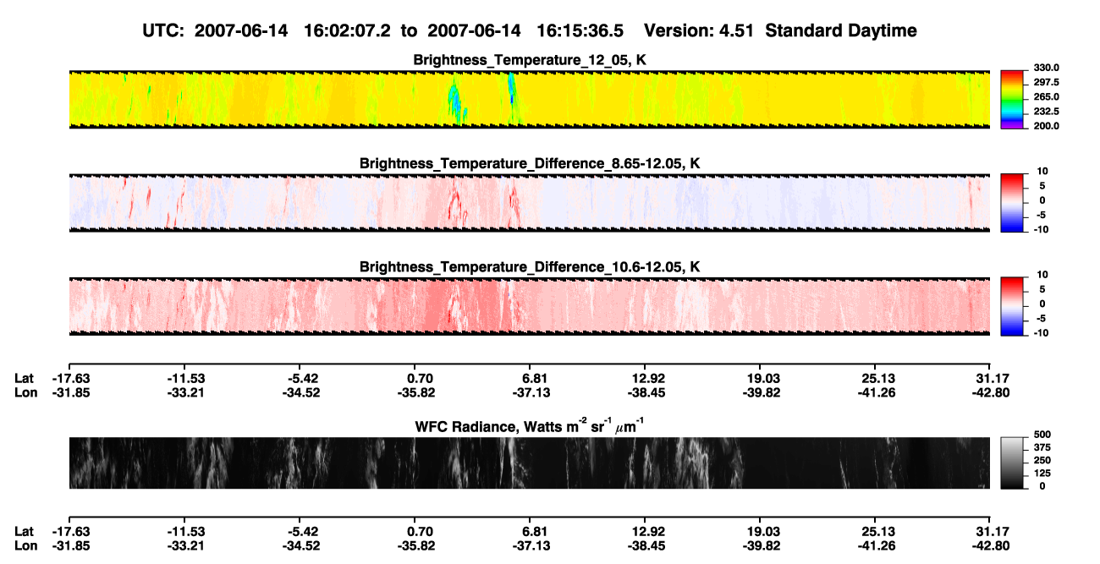The width and height of the screenshot is (1100, 564).
Task: Click latitude -17.63 on axis above WFC title
Action: tap(69, 378)
